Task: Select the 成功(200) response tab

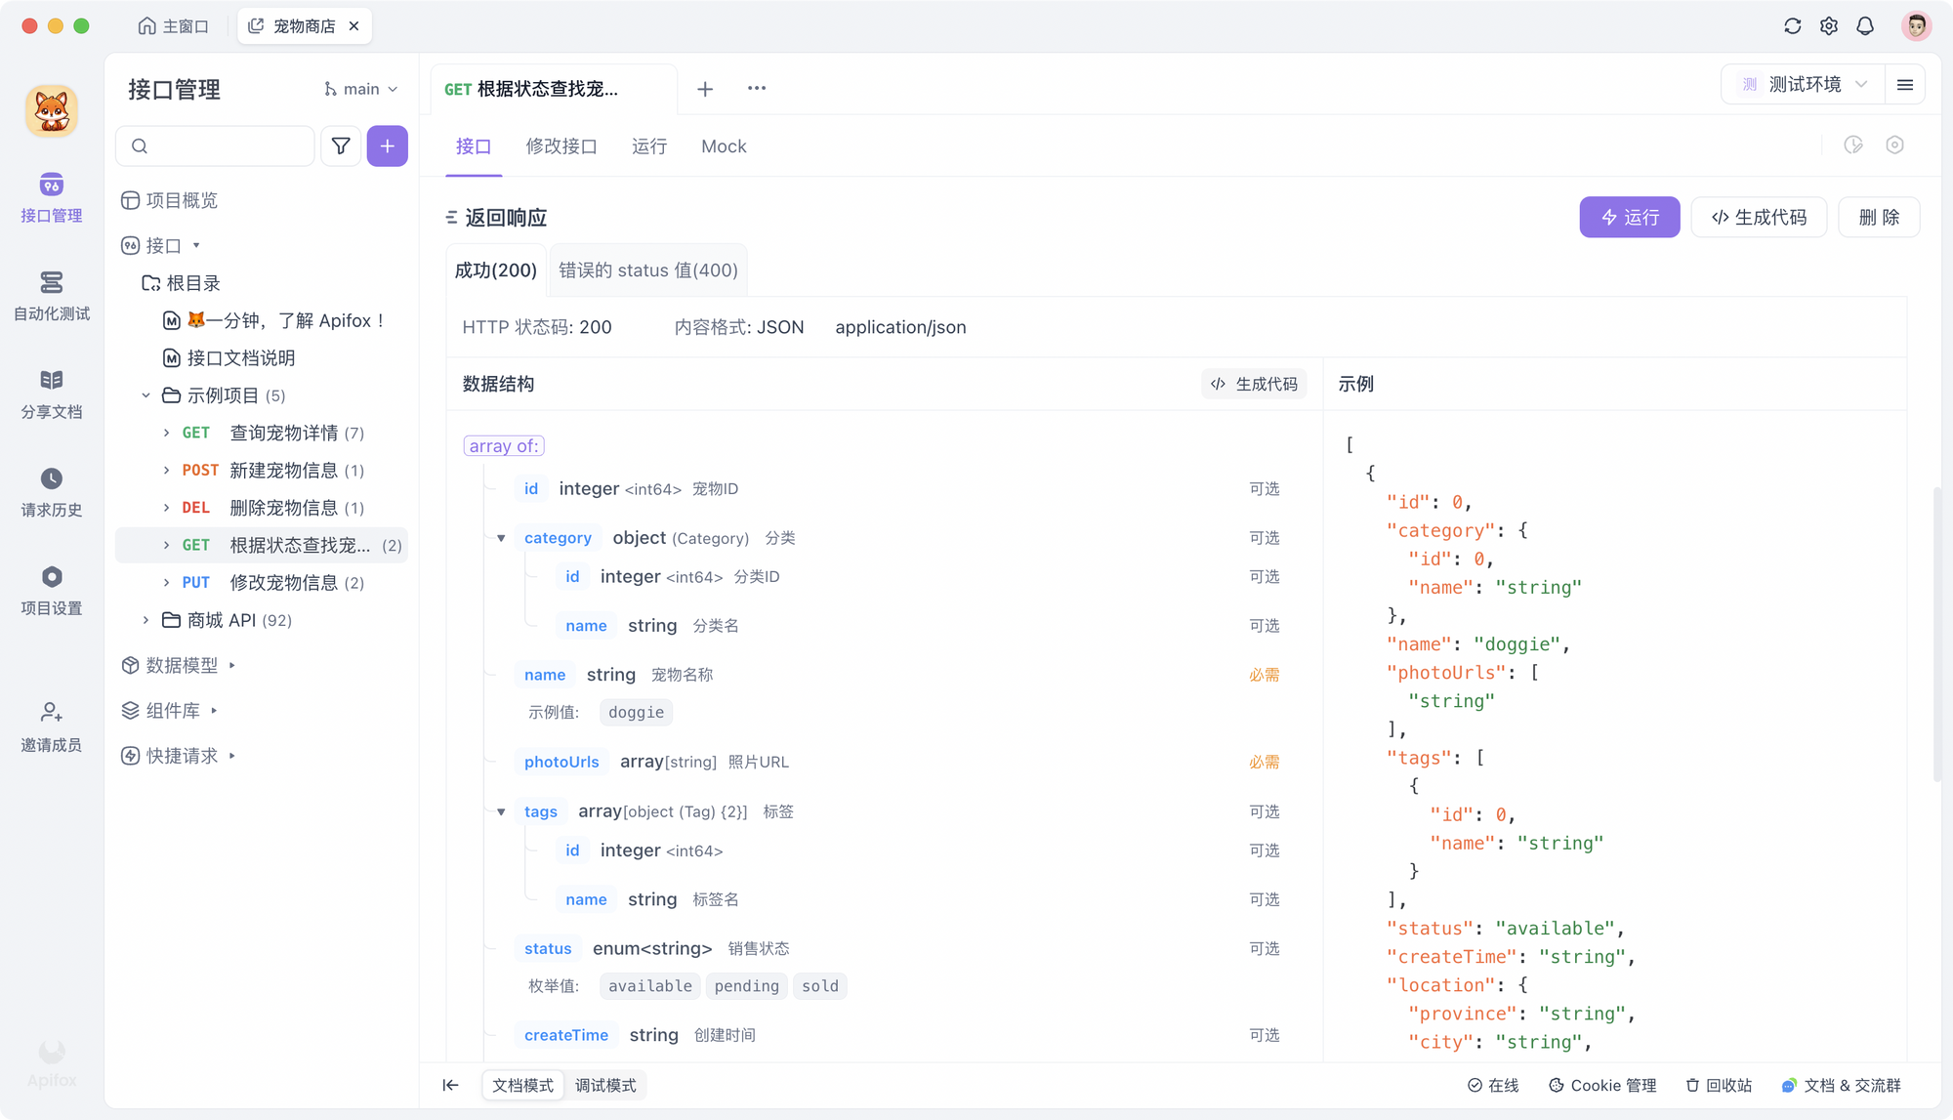Action: [x=496, y=270]
